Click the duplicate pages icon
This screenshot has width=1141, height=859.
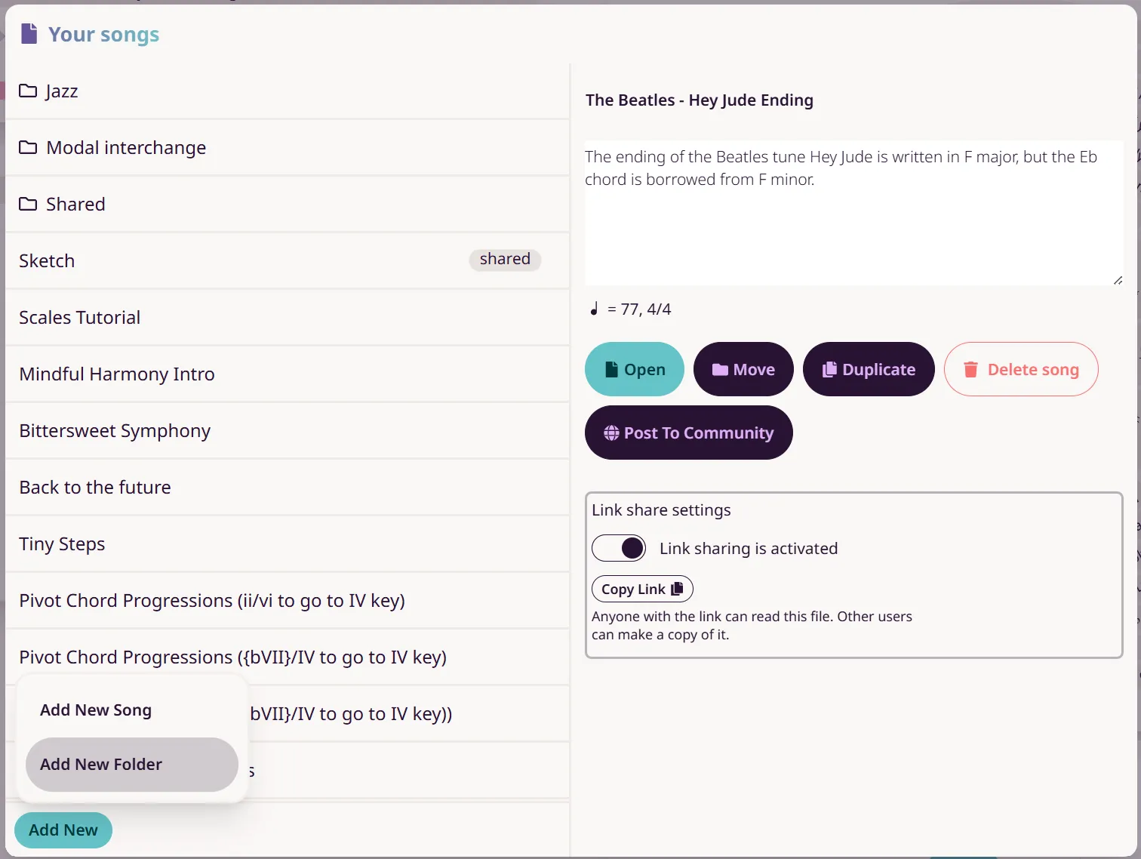tap(829, 369)
